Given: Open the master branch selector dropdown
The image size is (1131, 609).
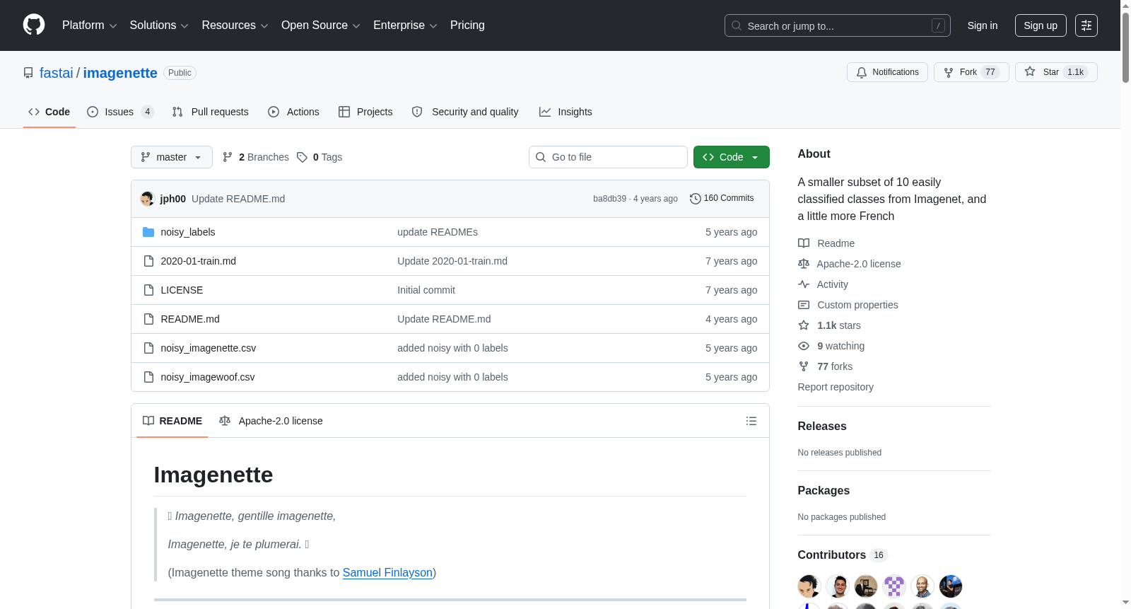Looking at the screenshot, I should 172,157.
